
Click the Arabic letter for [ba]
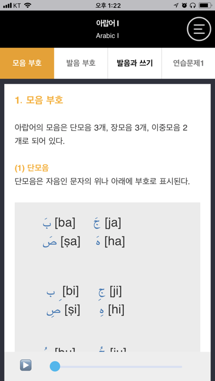[47, 224]
